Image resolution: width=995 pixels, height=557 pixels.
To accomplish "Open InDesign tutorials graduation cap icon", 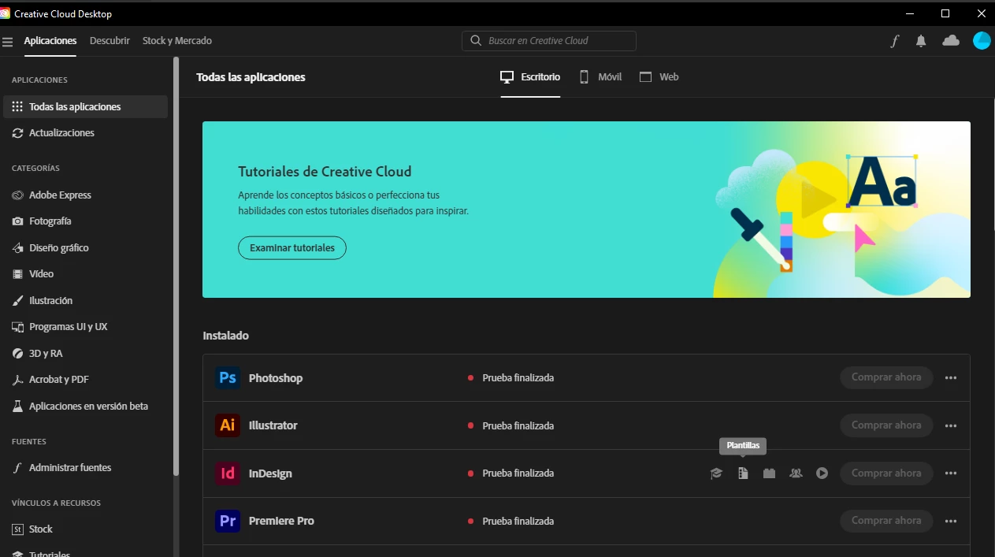I will 716,473.
